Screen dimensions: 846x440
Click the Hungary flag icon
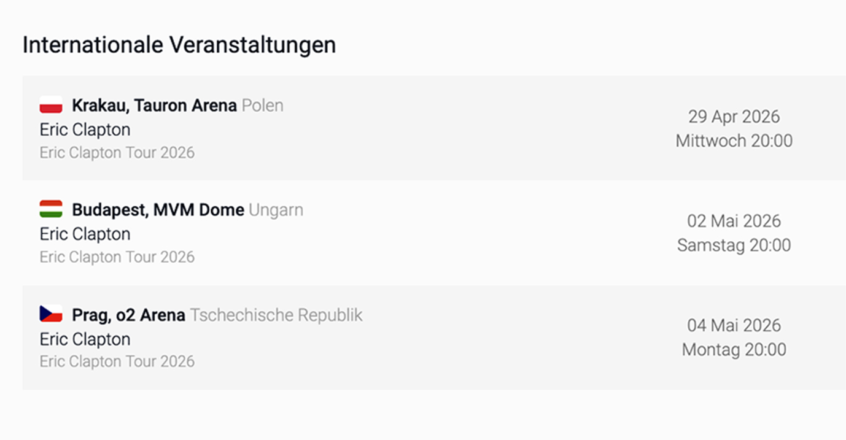pos(51,209)
